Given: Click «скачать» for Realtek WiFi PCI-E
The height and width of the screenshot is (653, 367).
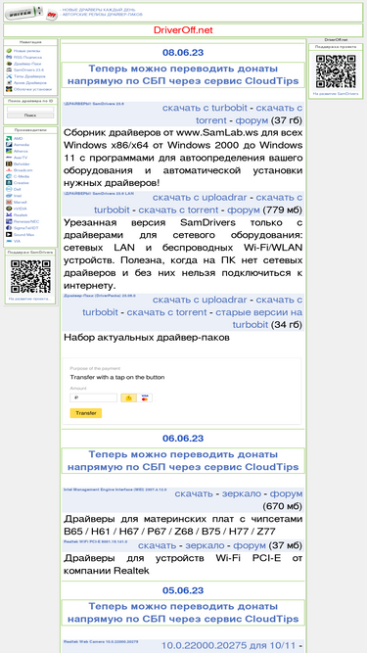Looking at the screenshot, I should (157, 545).
